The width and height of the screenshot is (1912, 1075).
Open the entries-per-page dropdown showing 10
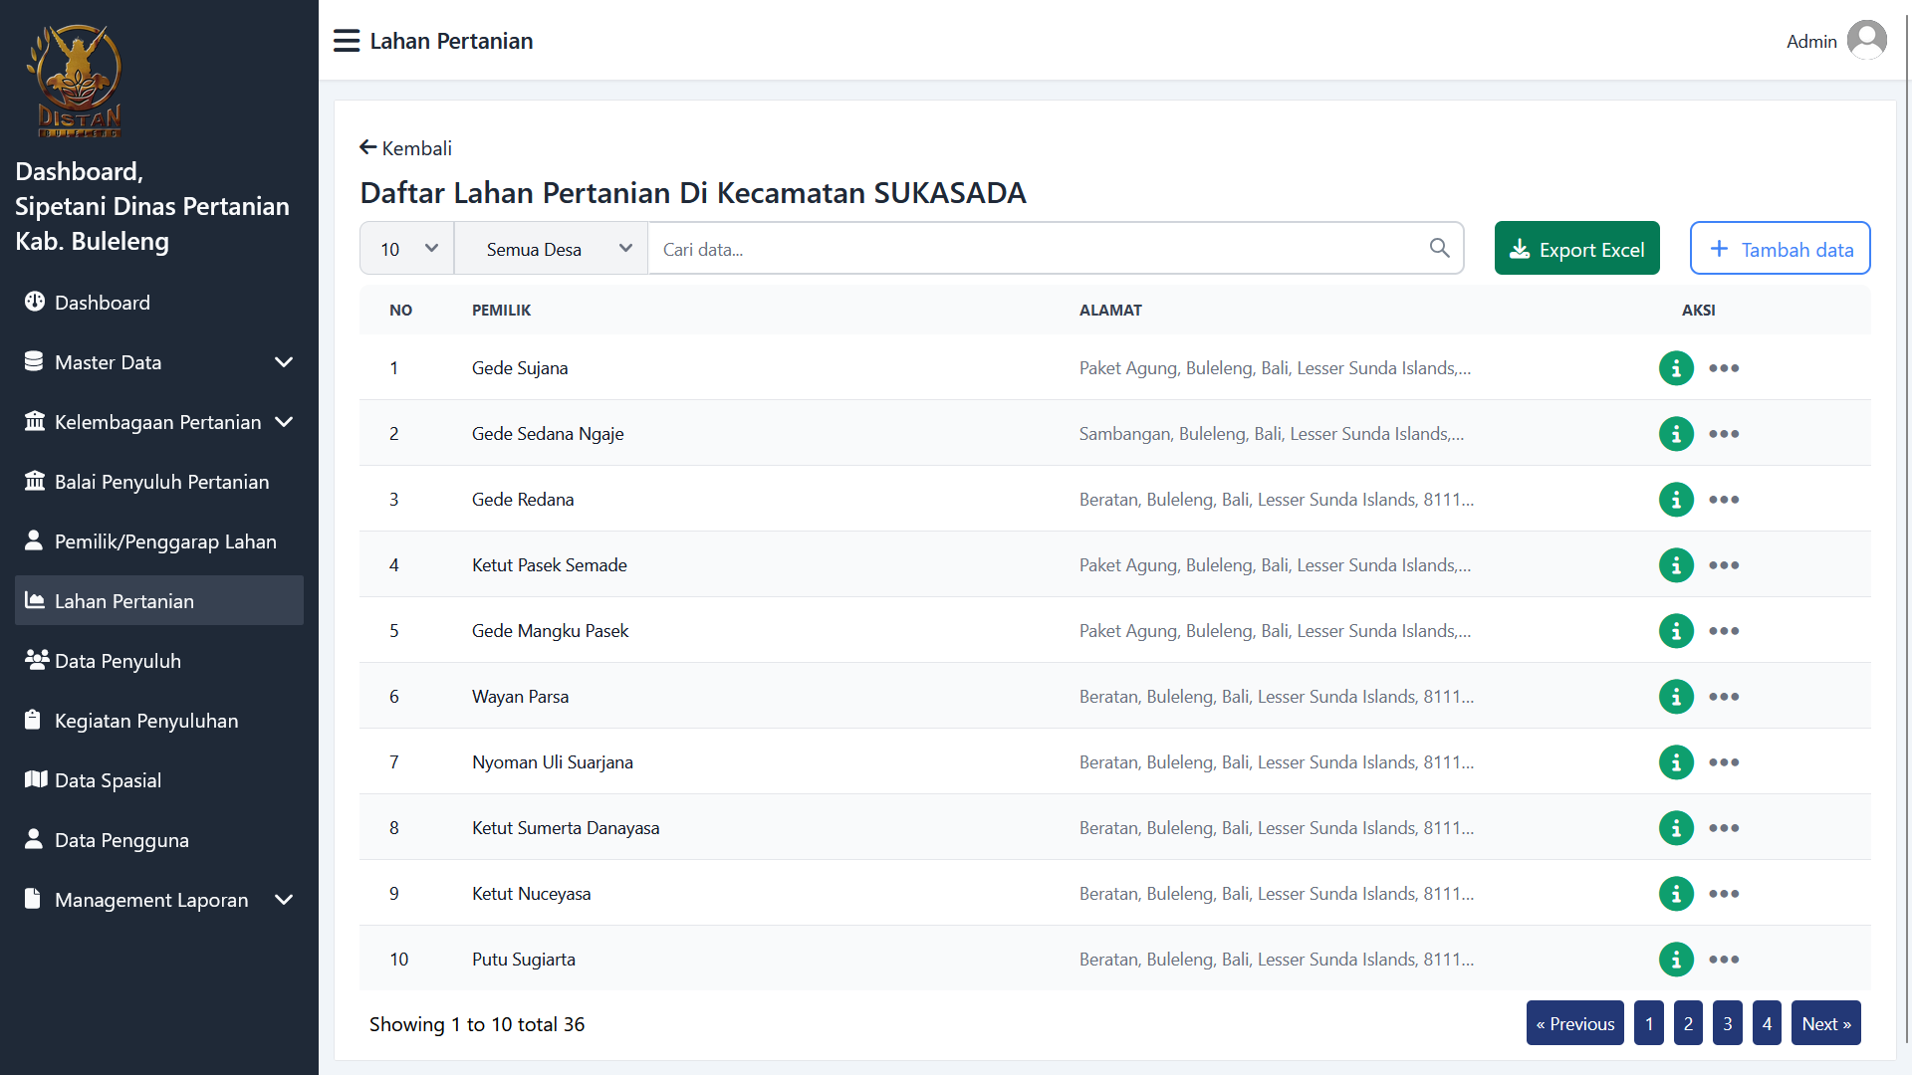(405, 248)
